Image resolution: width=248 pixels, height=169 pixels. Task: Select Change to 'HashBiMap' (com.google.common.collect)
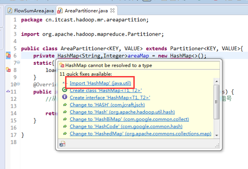point(129,119)
